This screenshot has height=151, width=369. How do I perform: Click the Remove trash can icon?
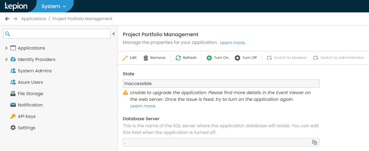[146, 58]
